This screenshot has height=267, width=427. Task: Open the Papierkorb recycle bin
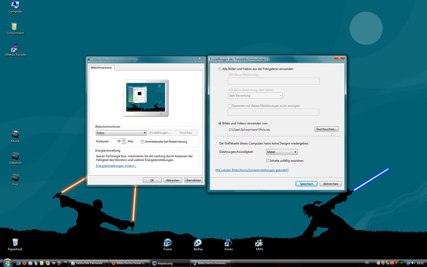(15, 245)
